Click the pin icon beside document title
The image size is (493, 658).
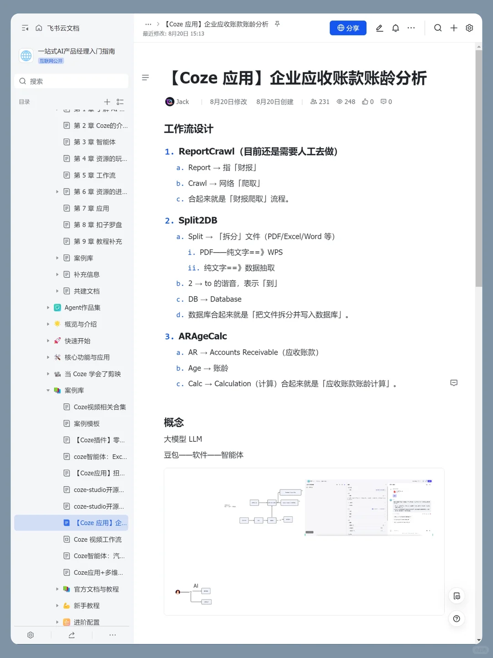pyautogui.click(x=277, y=24)
